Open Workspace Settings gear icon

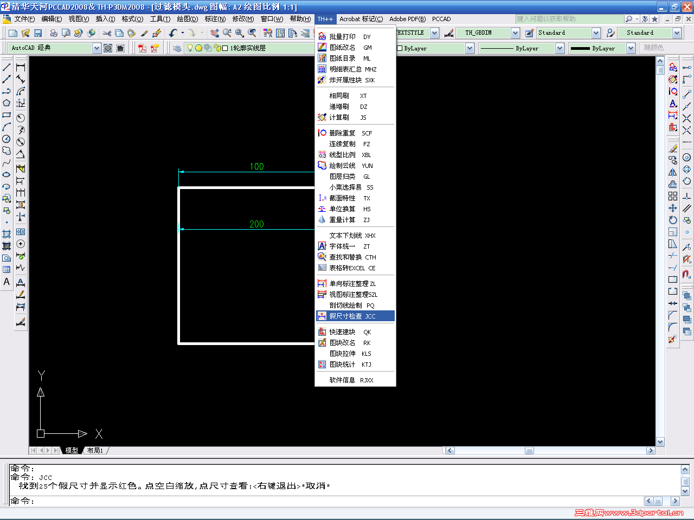coord(108,48)
